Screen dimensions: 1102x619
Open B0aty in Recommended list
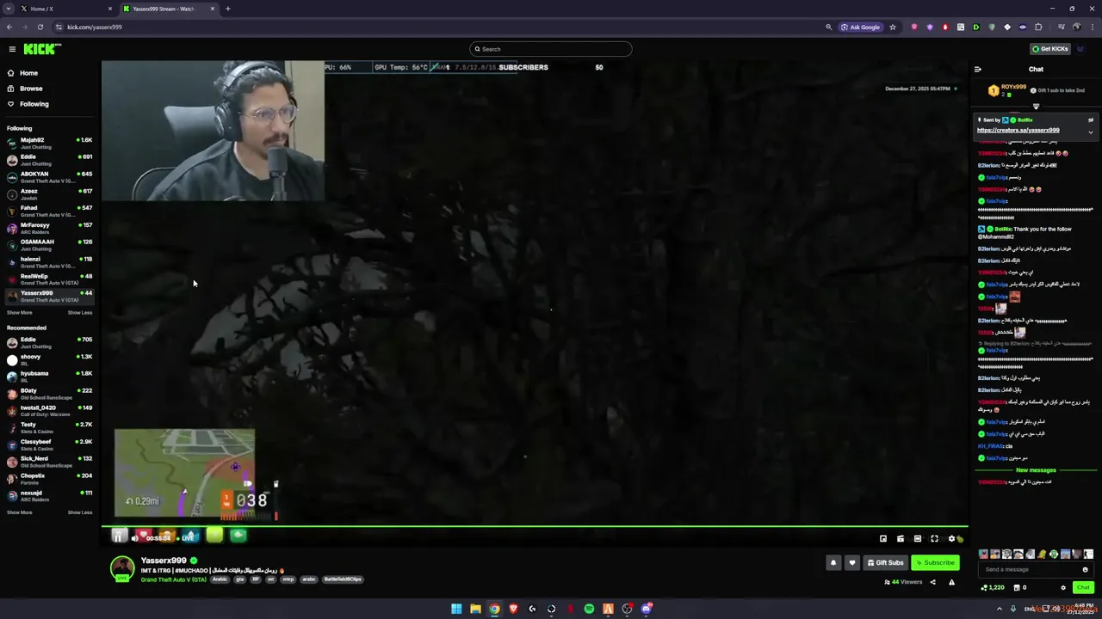point(49,394)
